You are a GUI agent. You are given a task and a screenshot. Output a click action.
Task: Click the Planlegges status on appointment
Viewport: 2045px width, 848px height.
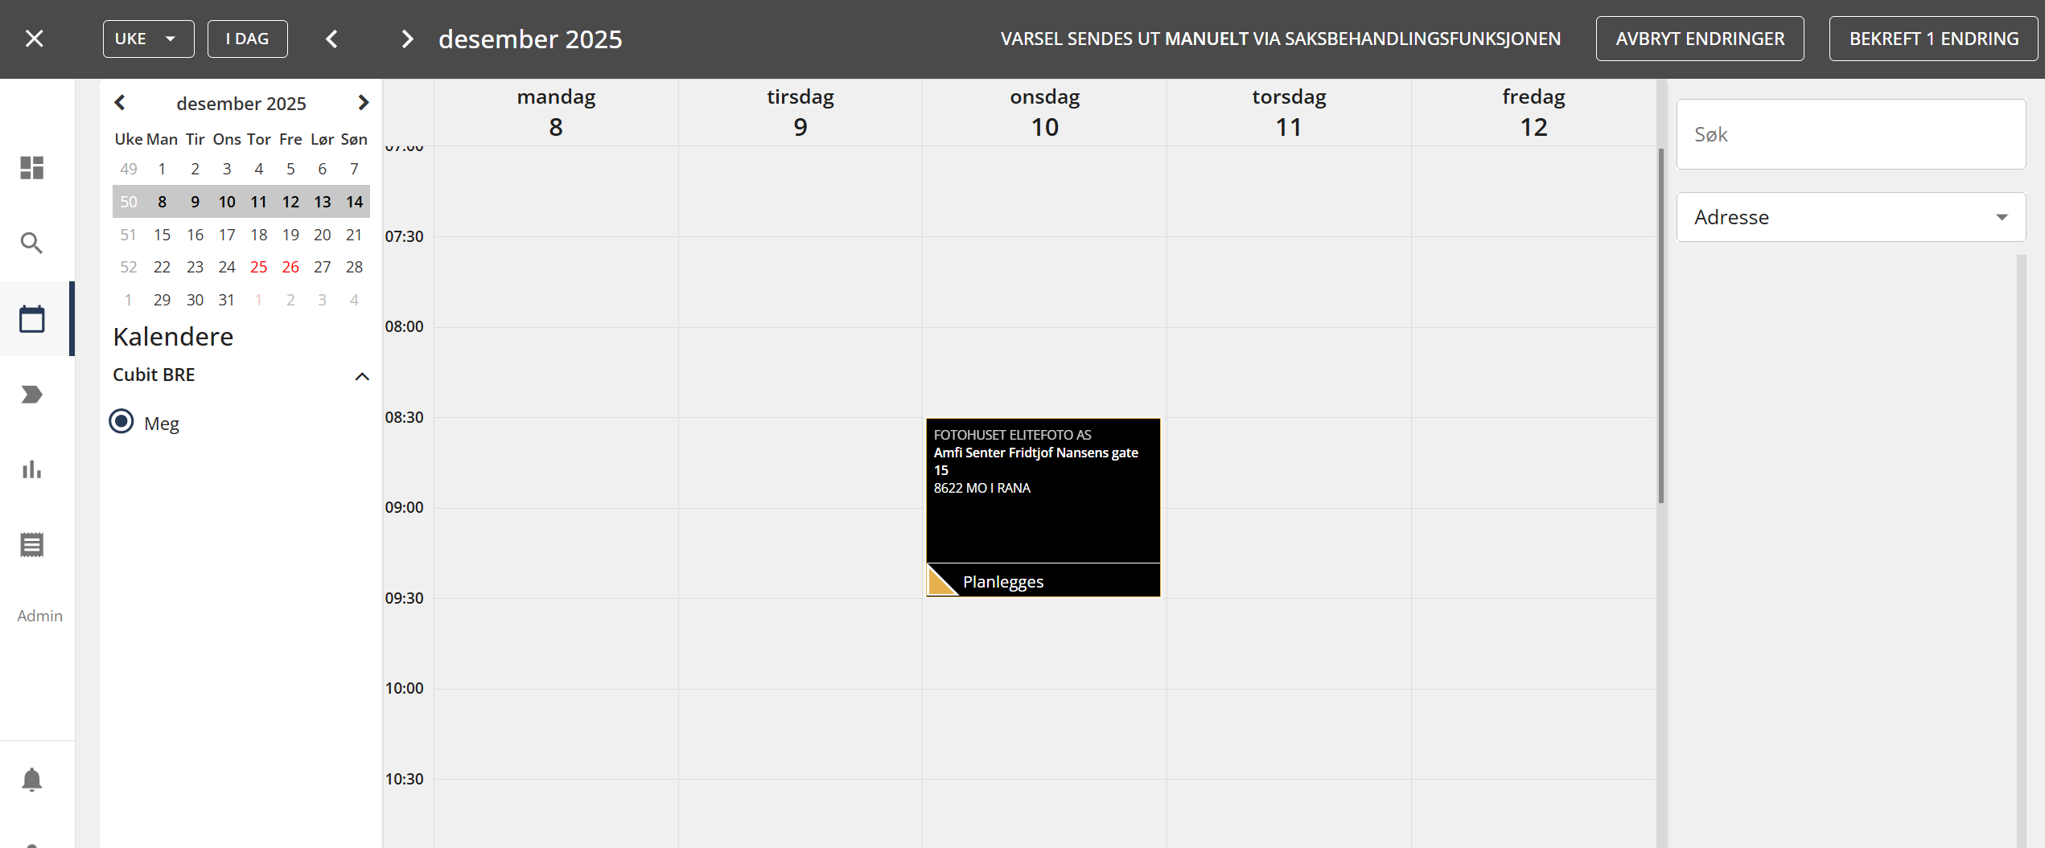point(1002,582)
